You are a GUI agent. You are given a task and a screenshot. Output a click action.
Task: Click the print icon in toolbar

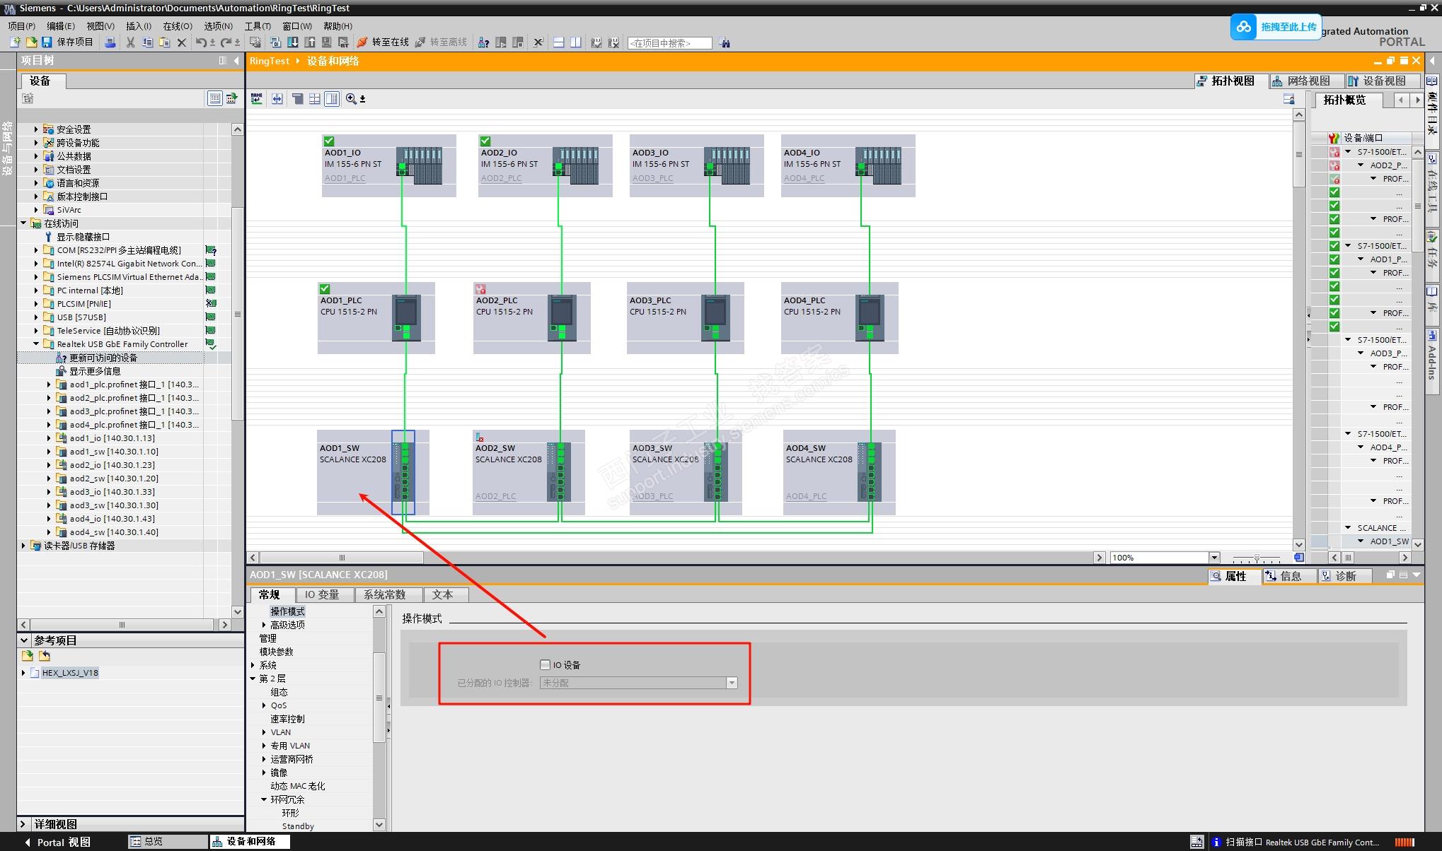[110, 42]
